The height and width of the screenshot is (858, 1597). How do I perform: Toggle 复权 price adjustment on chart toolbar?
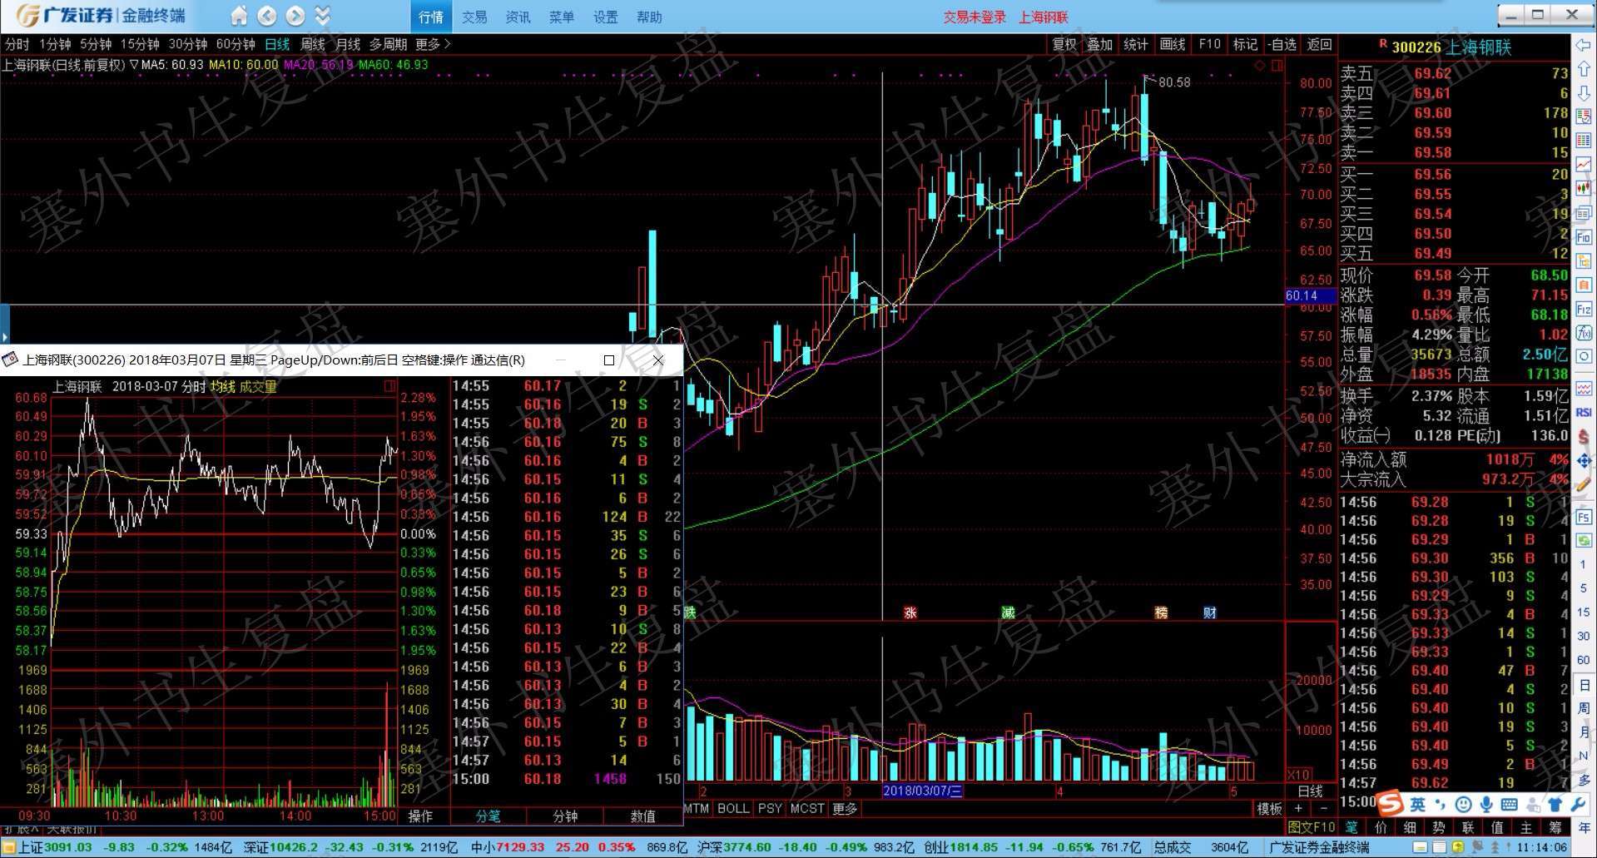coord(1064,44)
